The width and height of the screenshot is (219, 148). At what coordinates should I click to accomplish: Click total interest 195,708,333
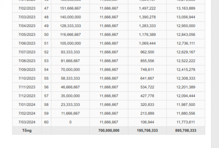coord(147,131)
